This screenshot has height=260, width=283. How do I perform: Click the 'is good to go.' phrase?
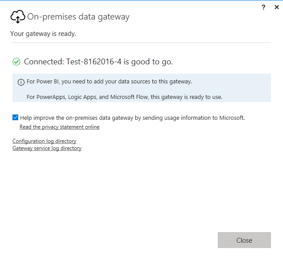click(x=148, y=62)
